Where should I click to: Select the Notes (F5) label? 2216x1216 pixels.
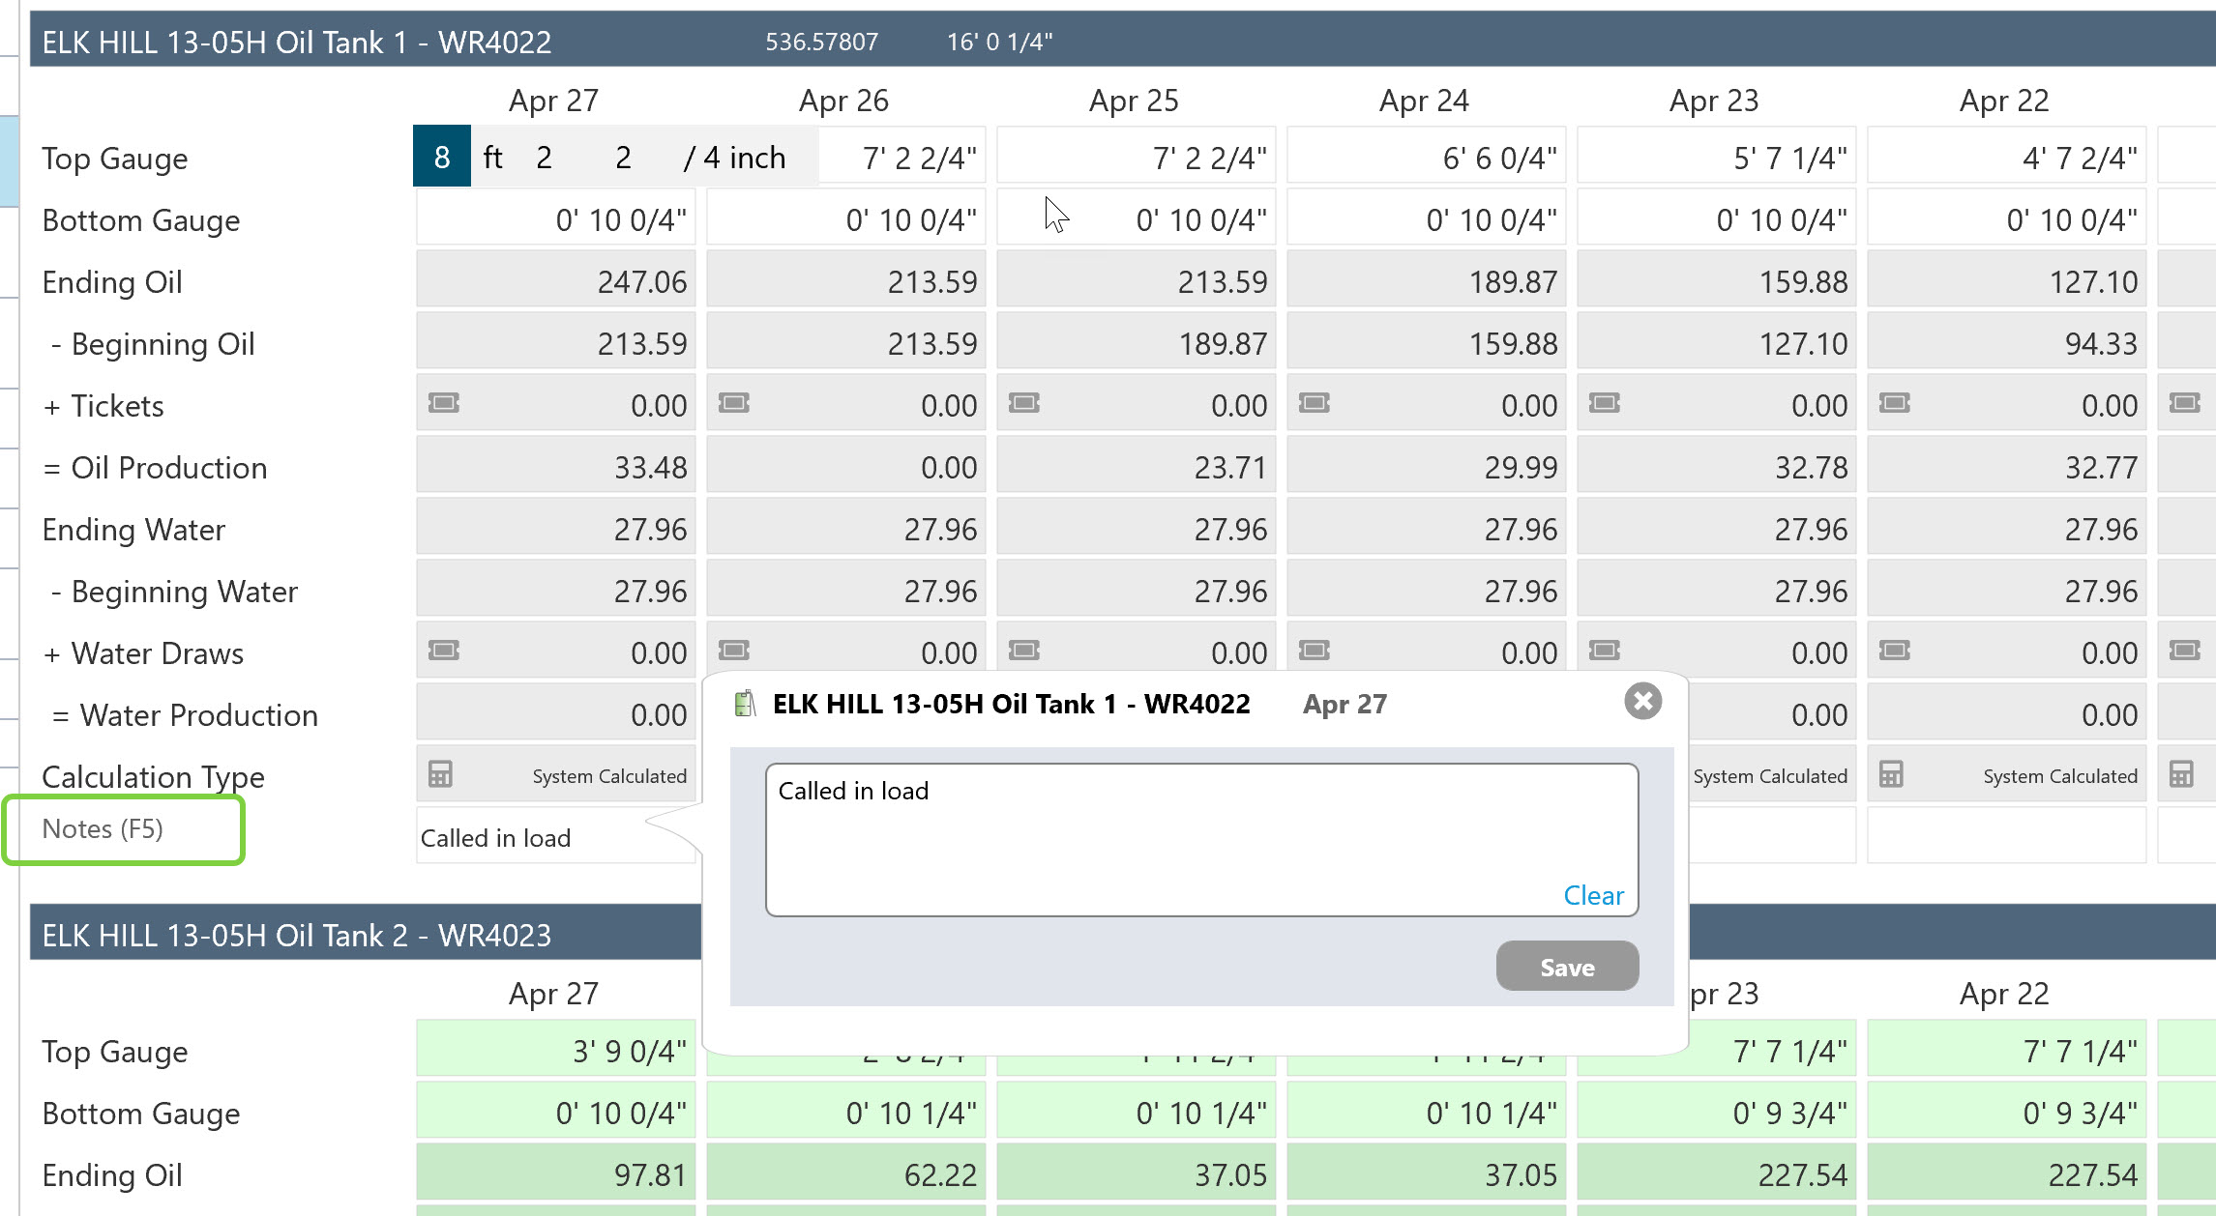tap(103, 829)
